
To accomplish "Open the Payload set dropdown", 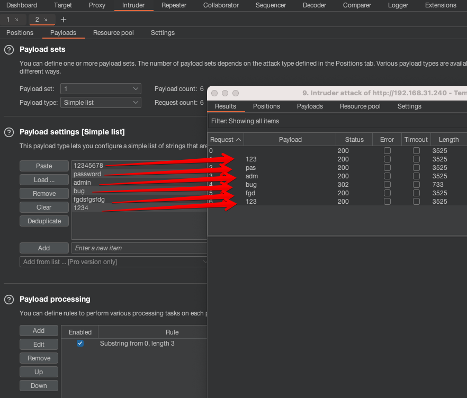I will [101, 89].
